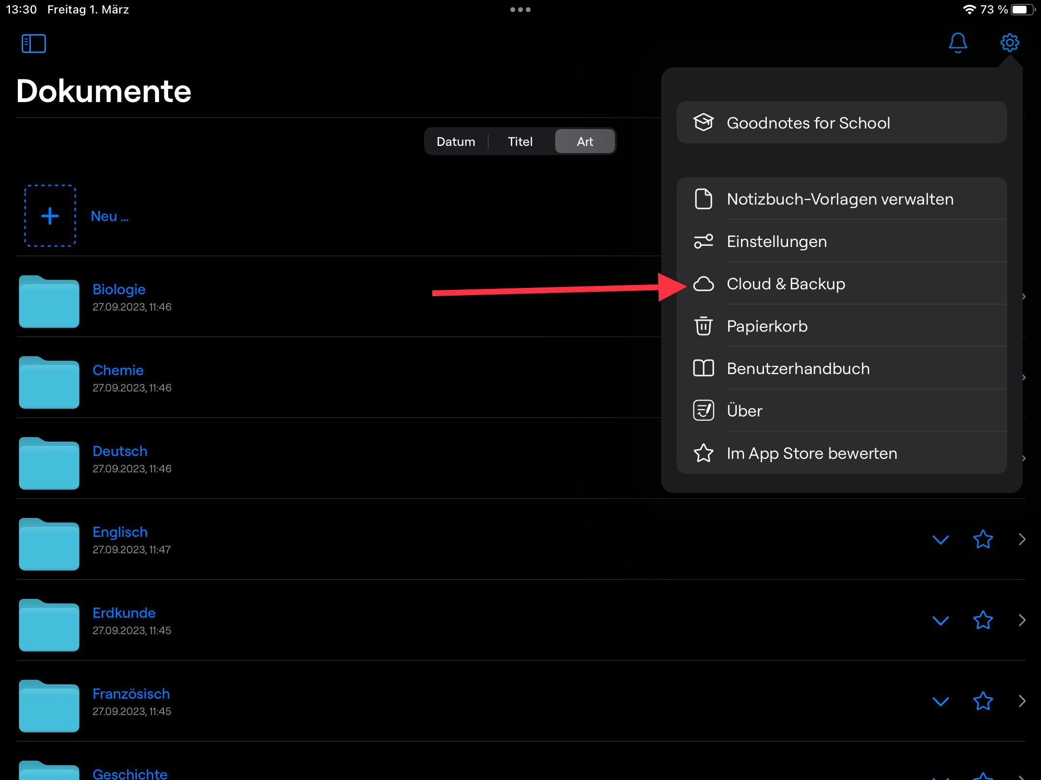
Task: Toggle the sidebar panel icon
Action: pos(34,43)
